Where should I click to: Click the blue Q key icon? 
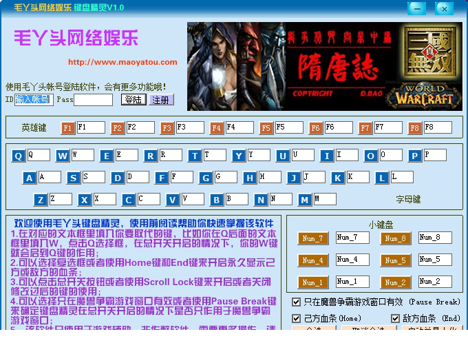click(19, 156)
